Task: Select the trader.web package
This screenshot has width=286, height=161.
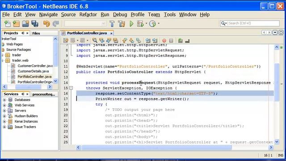Action: click(20, 60)
